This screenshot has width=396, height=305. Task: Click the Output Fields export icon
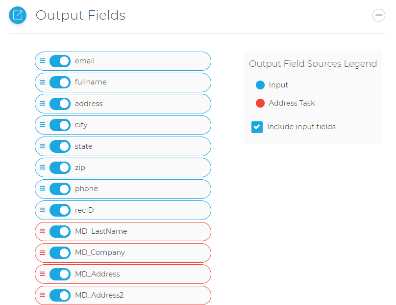pyautogui.click(x=18, y=15)
